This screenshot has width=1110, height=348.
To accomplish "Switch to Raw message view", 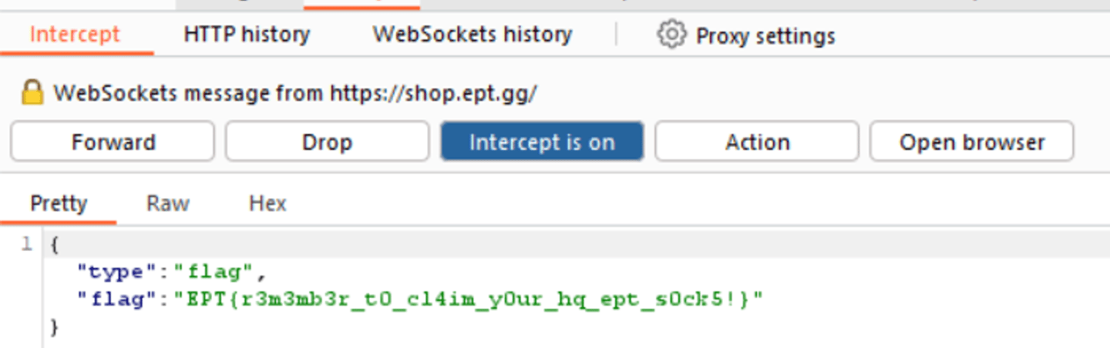I will pyautogui.click(x=167, y=204).
